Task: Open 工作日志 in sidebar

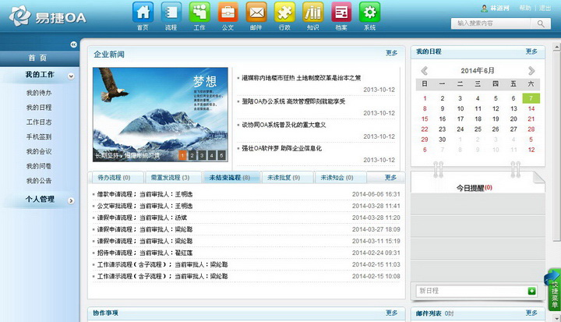Action: pyautogui.click(x=39, y=122)
